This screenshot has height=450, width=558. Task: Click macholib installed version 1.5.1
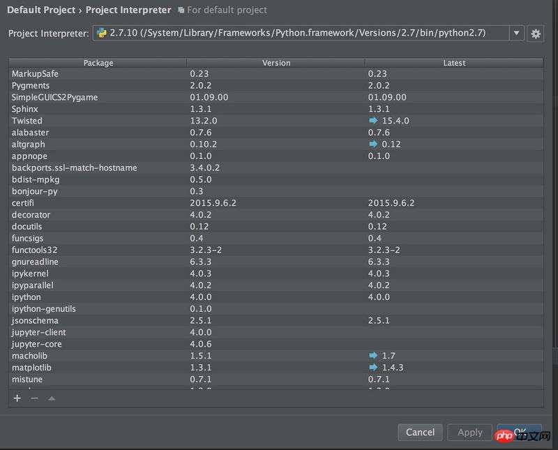click(x=201, y=356)
